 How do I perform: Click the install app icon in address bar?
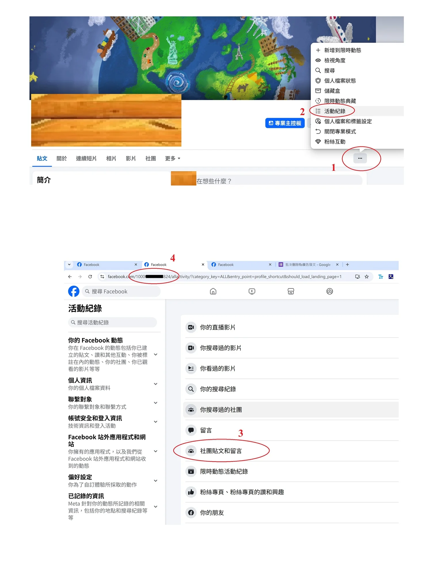[x=357, y=276]
